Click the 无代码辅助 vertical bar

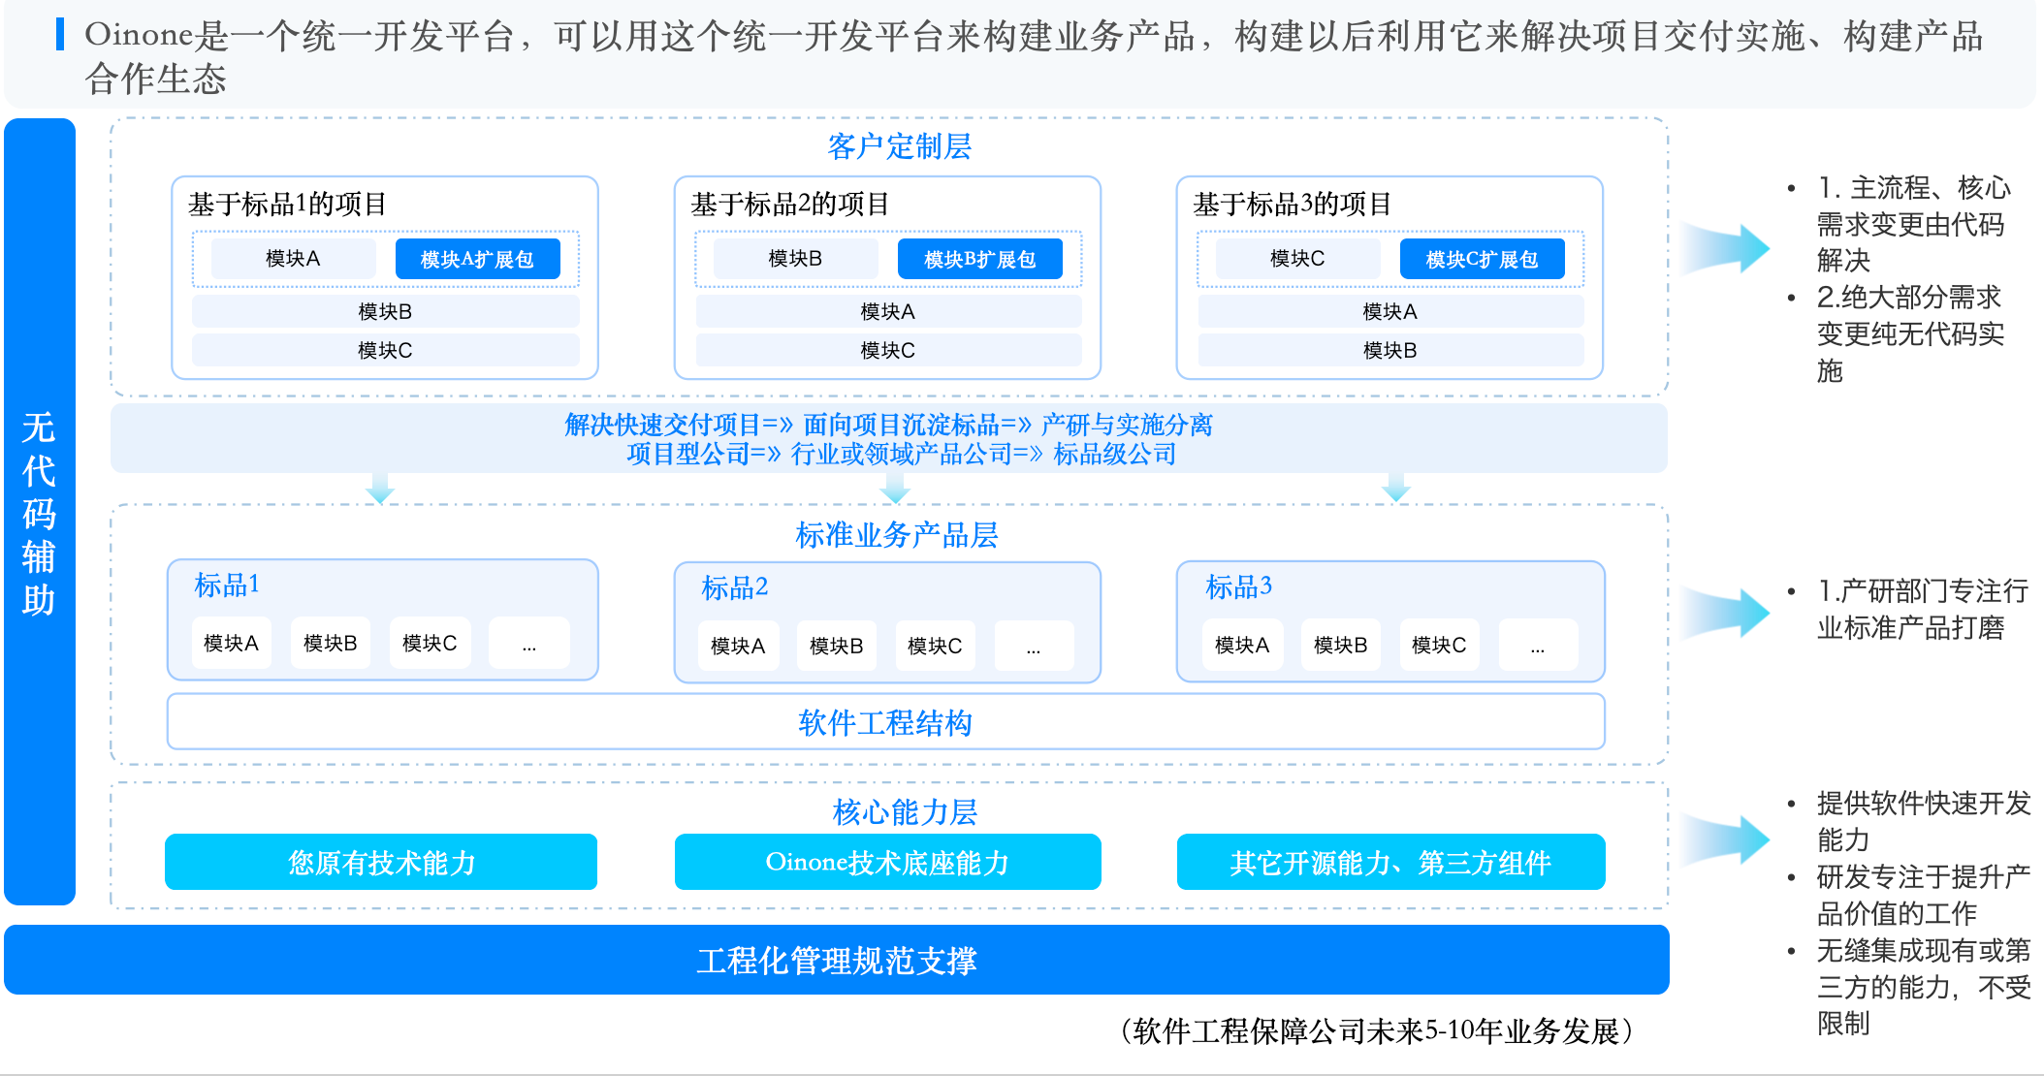(40, 512)
